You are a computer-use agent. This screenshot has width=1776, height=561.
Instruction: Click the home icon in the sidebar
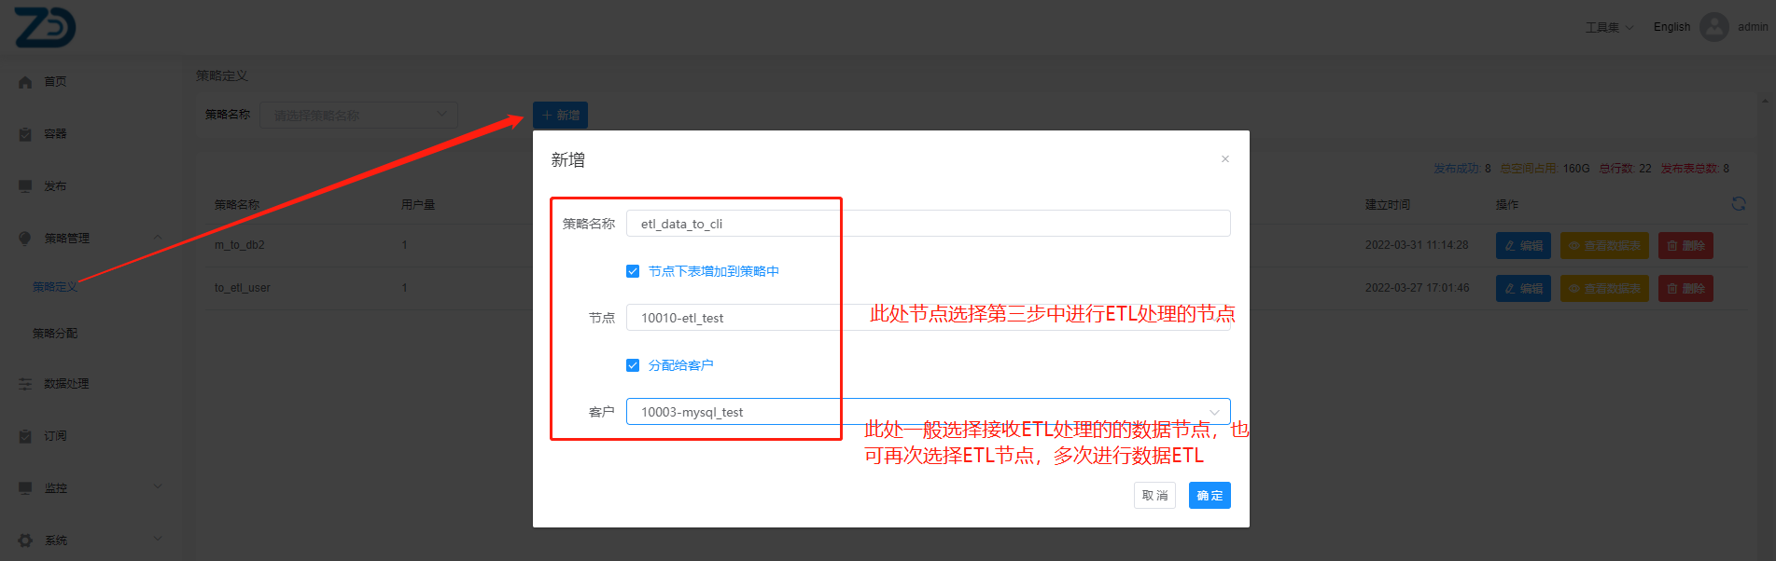point(25,82)
